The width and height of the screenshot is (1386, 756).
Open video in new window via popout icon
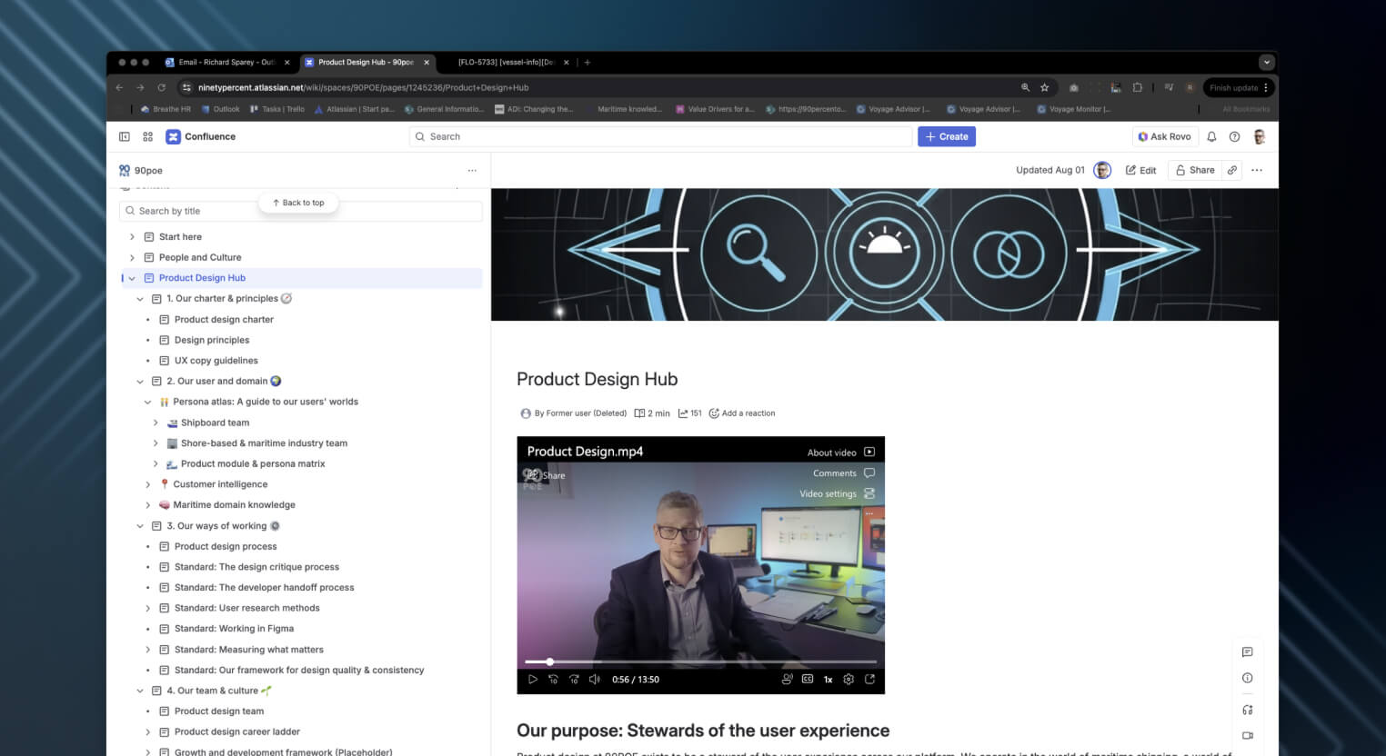click(x=870, y=679)
